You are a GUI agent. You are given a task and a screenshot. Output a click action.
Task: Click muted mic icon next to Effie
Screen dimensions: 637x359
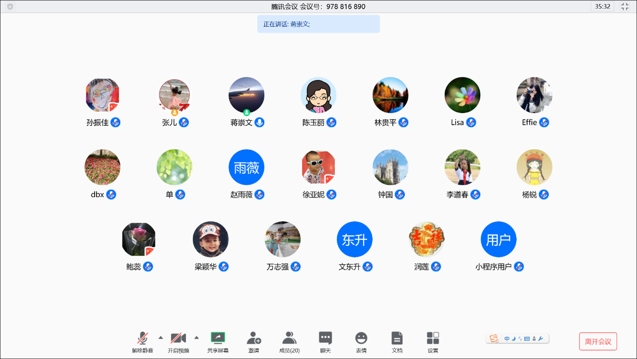[544, 122]
